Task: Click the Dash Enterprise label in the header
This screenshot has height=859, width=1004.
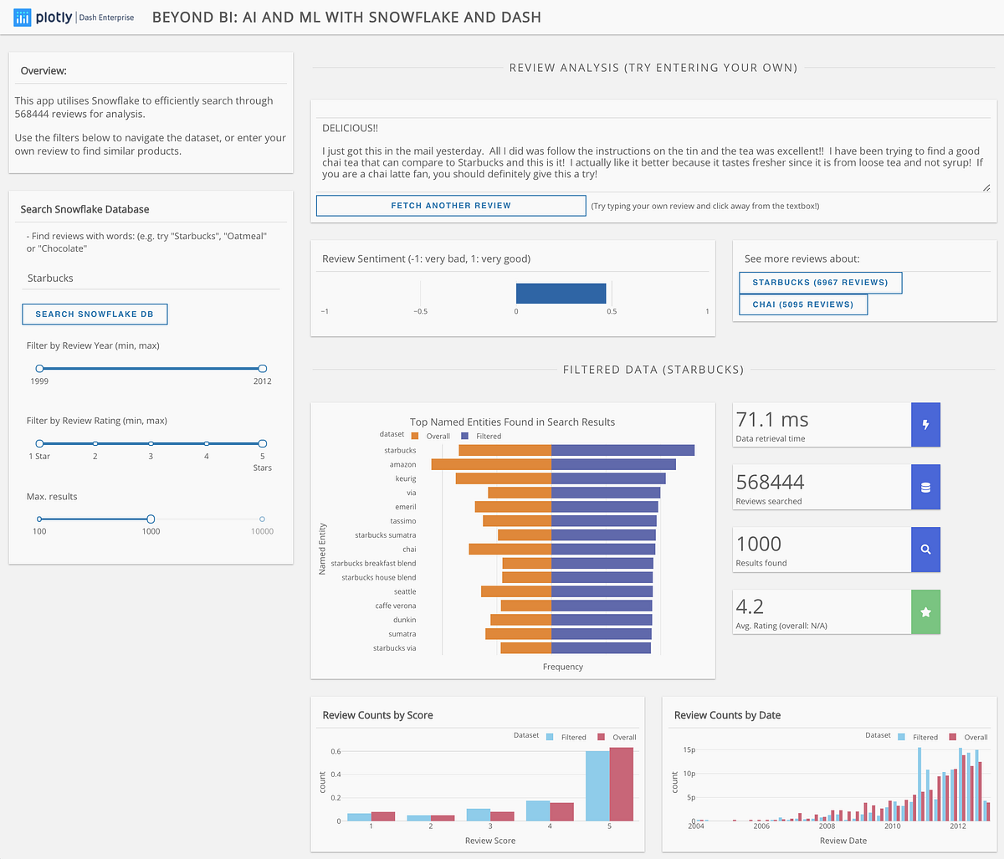Action: point(105,17)
